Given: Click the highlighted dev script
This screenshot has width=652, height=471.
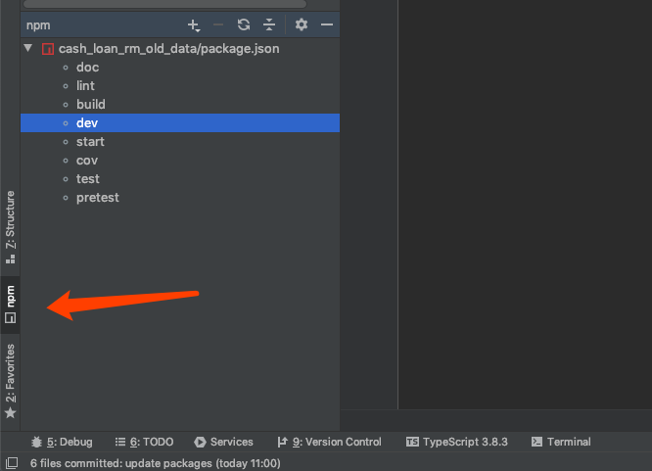Looking at the screenshot, I should coord(86,122).
